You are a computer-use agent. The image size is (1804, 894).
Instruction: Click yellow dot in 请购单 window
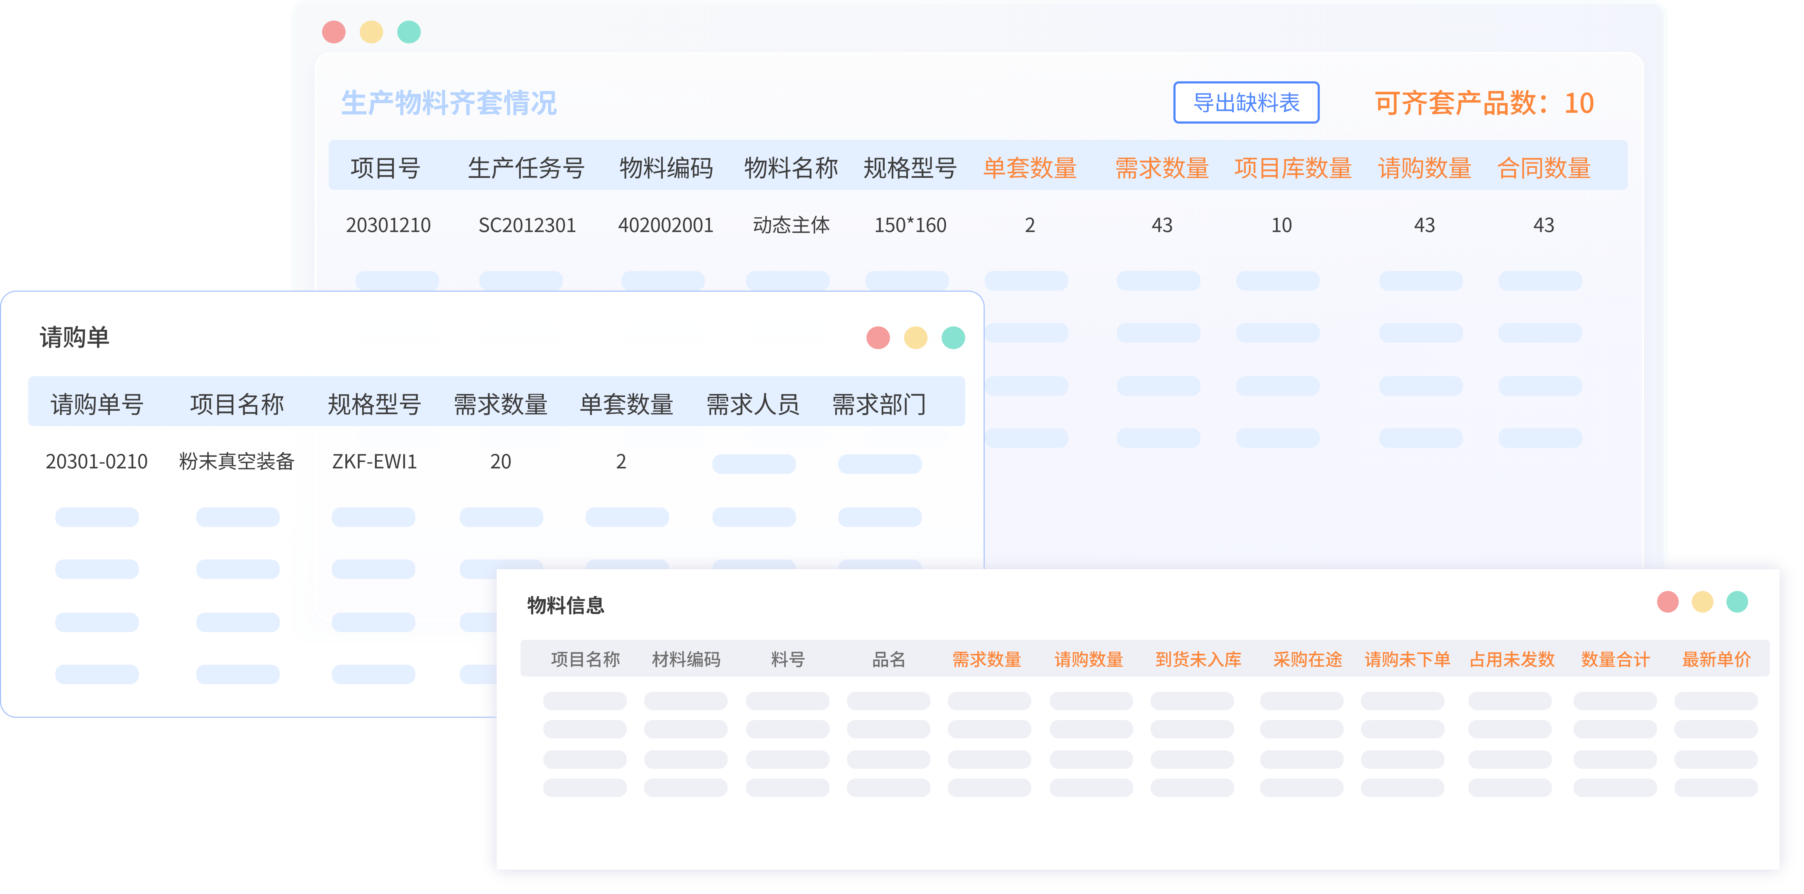[916, 337]
